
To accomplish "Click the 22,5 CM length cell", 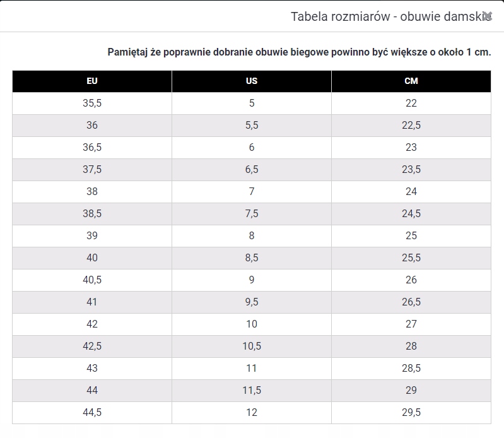I will 411,126.
